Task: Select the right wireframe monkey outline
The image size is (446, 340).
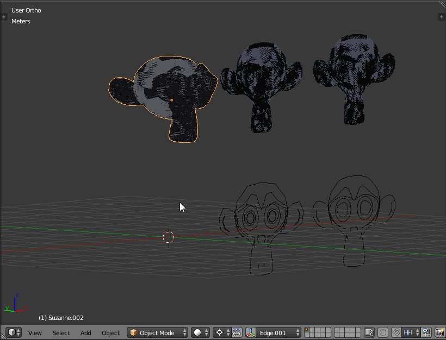Action: pyautogui.click(x=354, y=220)
